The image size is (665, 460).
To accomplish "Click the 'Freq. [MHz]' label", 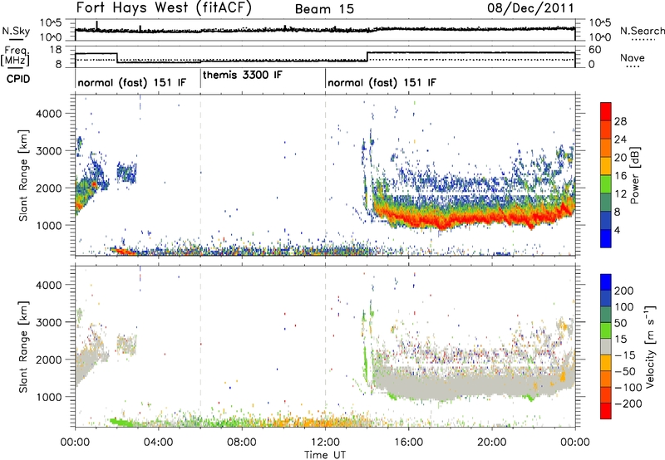I will [x=16, y=56].
